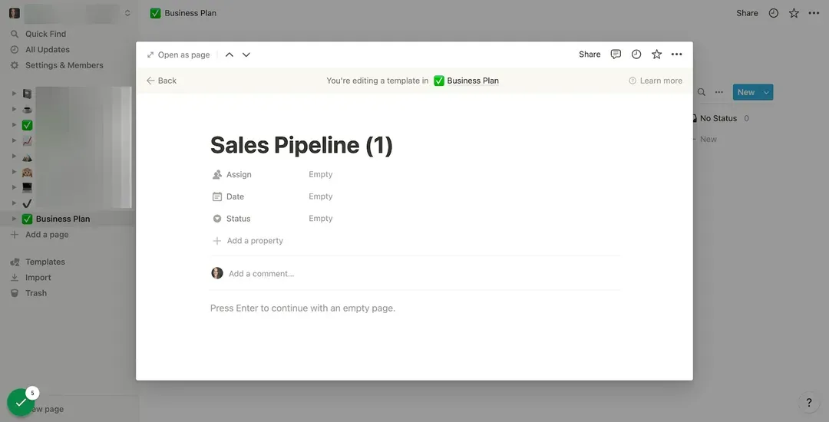Image resolution: width=829 pixels, height=422 pixels.
Task: Open page updates clock icon in top bar
Action: point(774,13)
